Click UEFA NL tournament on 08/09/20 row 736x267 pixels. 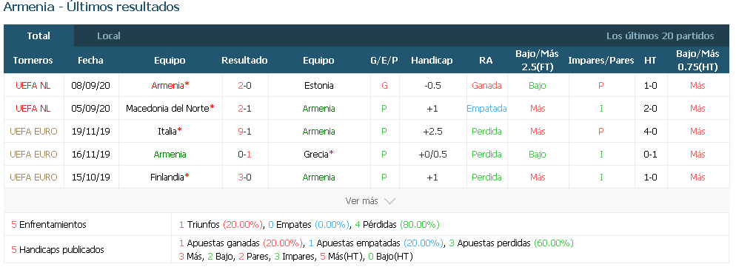pos(33,85)
